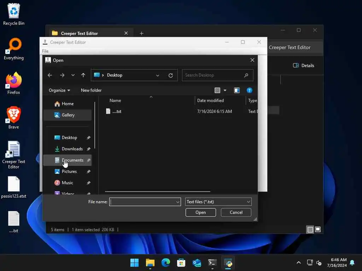This screenshot has height=271, width=362.
Task: Select the passis123.etxt desktop file
Action: pyautogui.click(x=14, y=187)
